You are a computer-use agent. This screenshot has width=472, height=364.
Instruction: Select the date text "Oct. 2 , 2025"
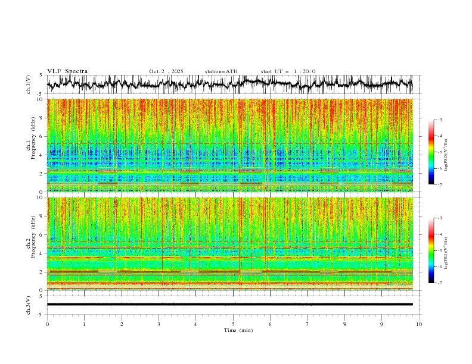pyautogui.click(x=166, y=71)
